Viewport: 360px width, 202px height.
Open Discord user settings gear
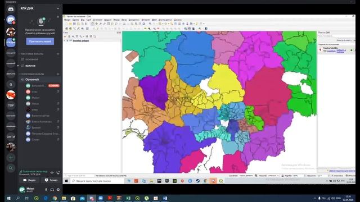[x=58, y=190]
